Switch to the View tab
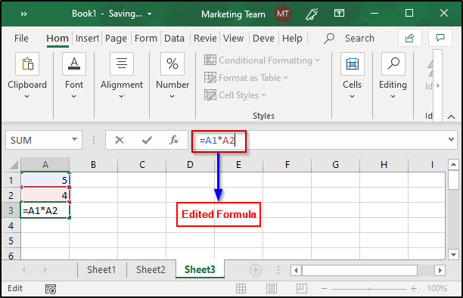Image resolution: width=463 pixels, height=298 pixels. pos(233,38)
